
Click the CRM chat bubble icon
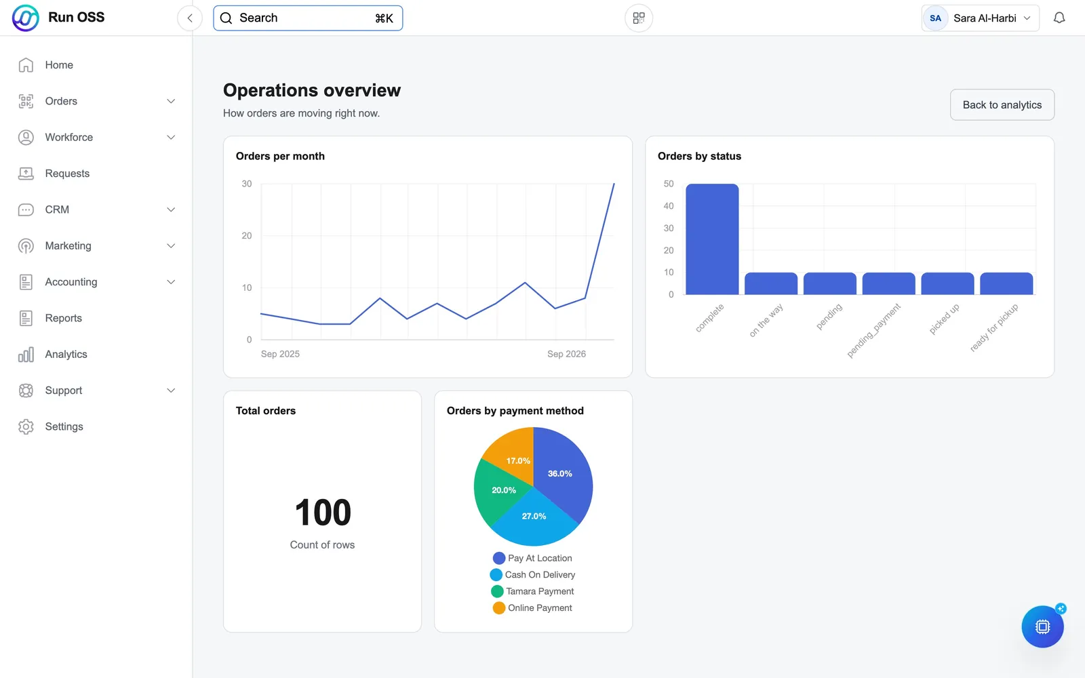click(26, 210)
